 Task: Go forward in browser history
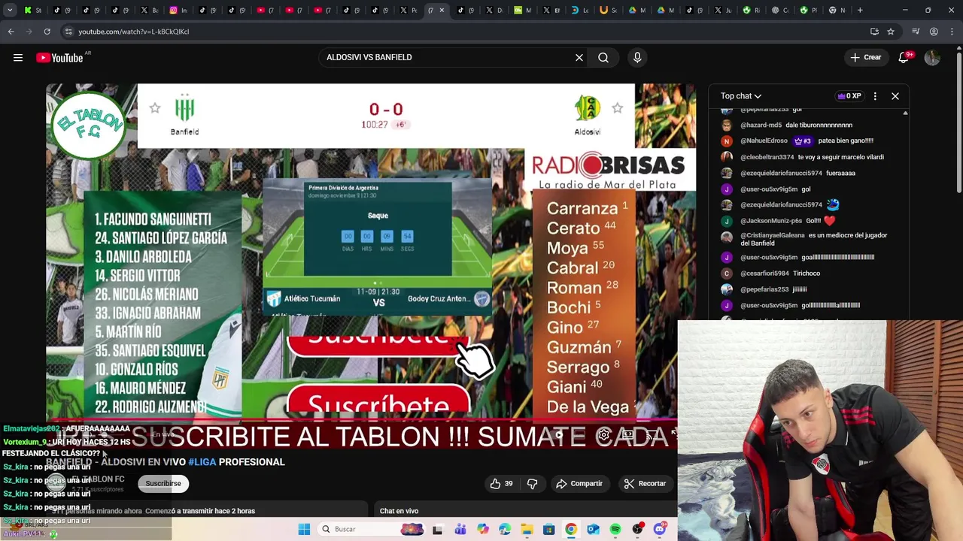click(29, 32)
